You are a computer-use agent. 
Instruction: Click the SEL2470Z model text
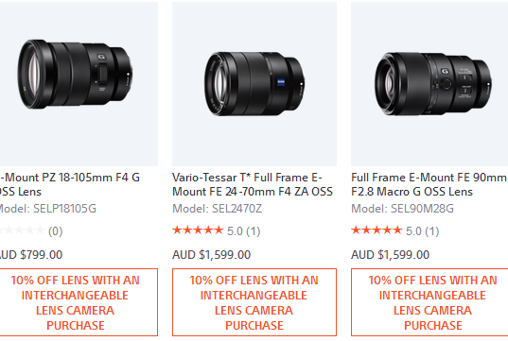[x=217, y=209]
